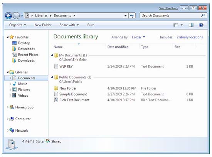Image resolution: width=212 pixels, height=157 pixels.
Task: Open the Rich Text Document file
Action: [74, 100]
